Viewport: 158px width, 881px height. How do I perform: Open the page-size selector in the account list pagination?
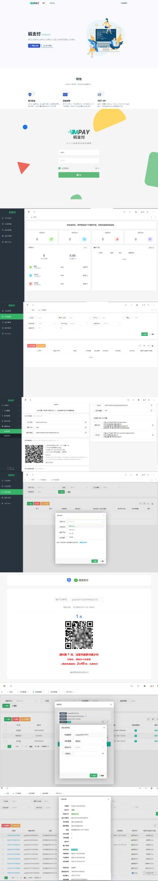point(45,746)
